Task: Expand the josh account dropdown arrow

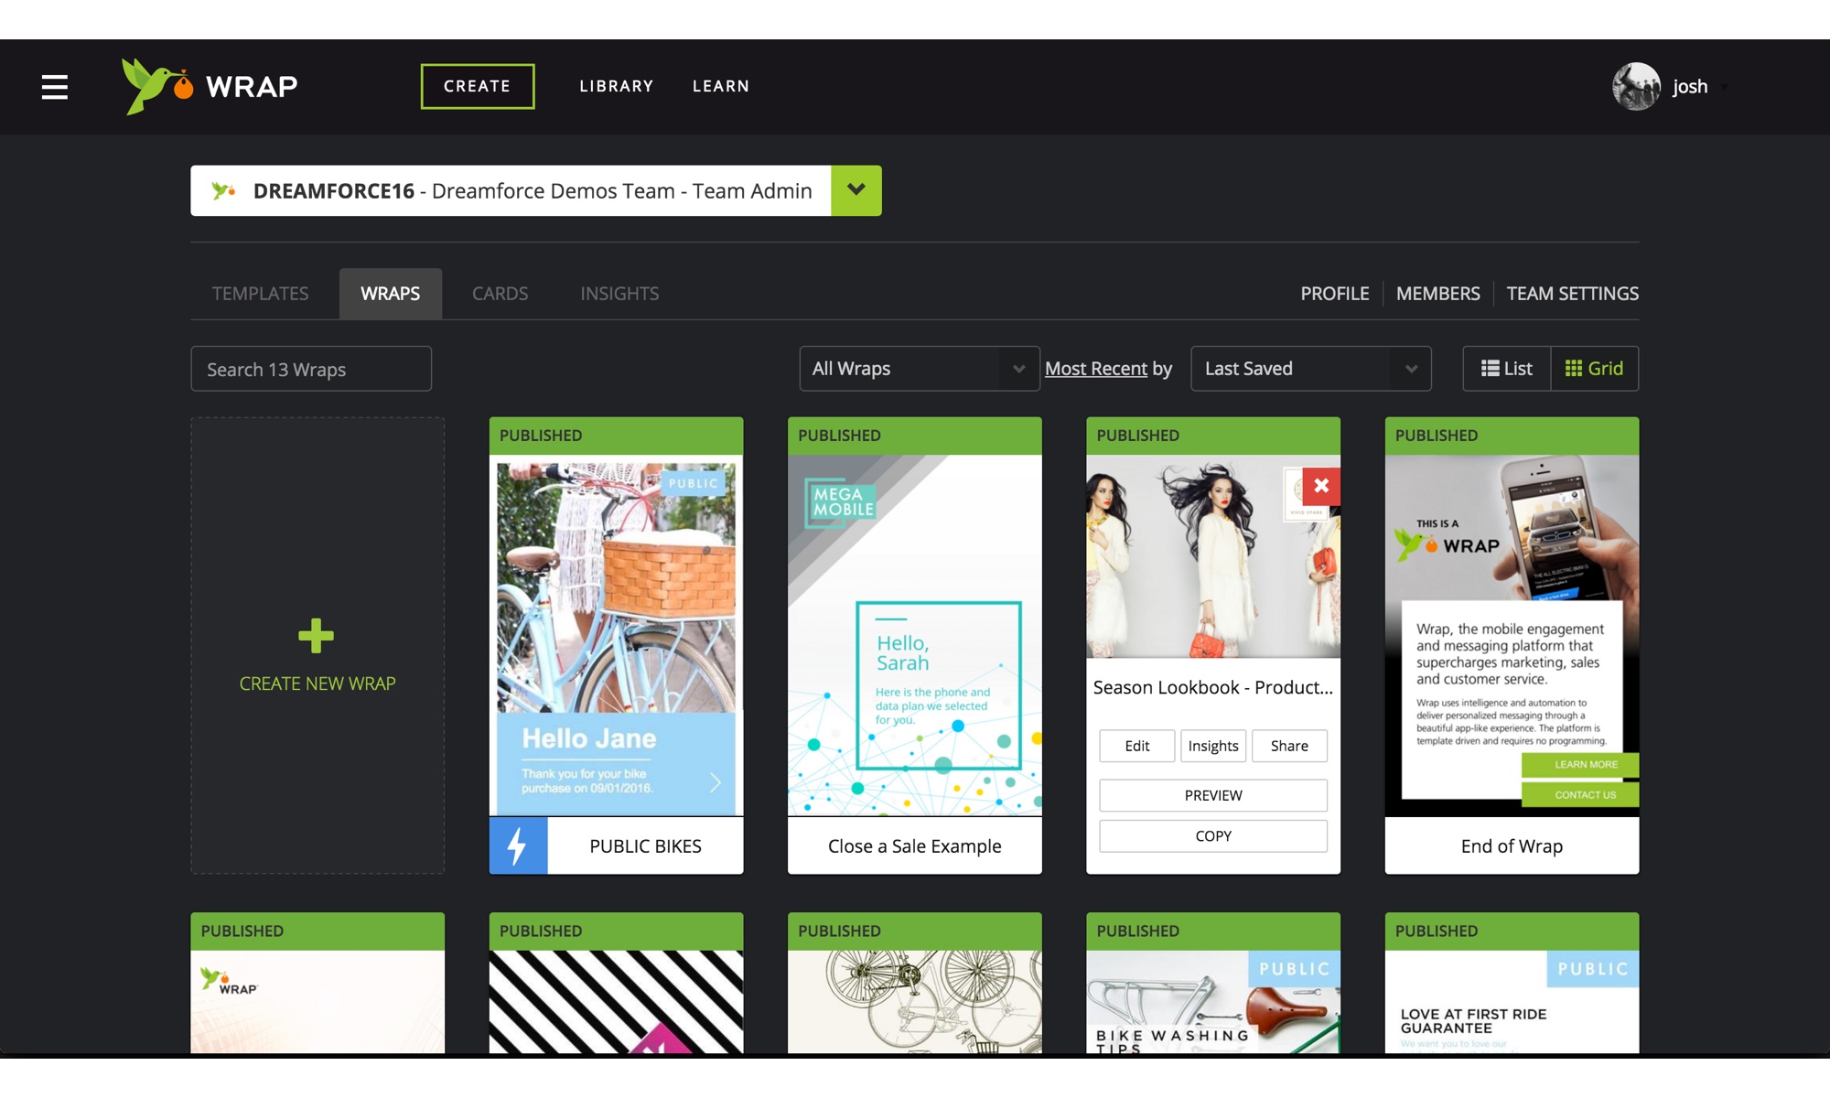Action: [x=1724, y=88]
